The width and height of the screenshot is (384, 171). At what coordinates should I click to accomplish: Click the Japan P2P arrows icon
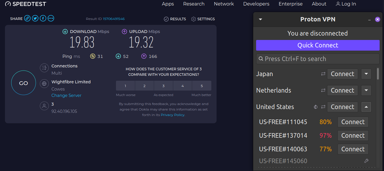323,74
